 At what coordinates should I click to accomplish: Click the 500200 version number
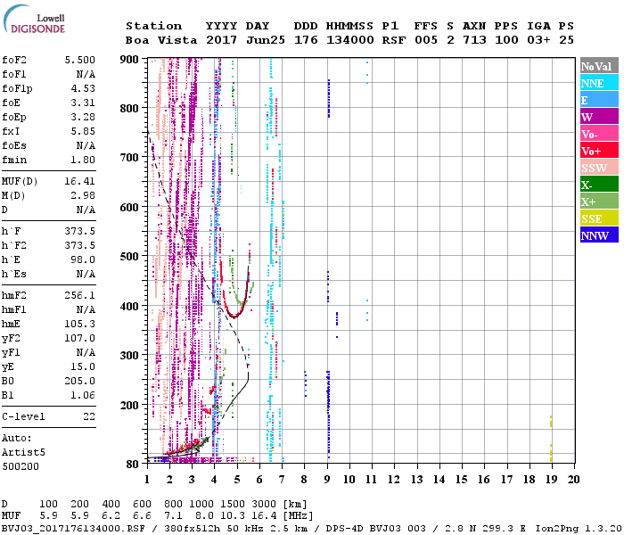21,466
